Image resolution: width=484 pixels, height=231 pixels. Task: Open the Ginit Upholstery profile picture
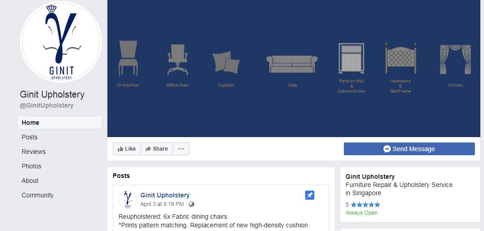(x=61, y=42)
